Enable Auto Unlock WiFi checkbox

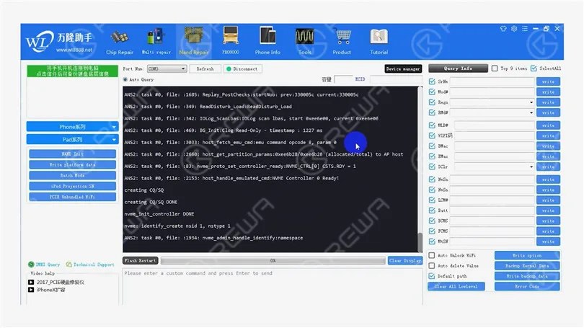pos(432,255)
